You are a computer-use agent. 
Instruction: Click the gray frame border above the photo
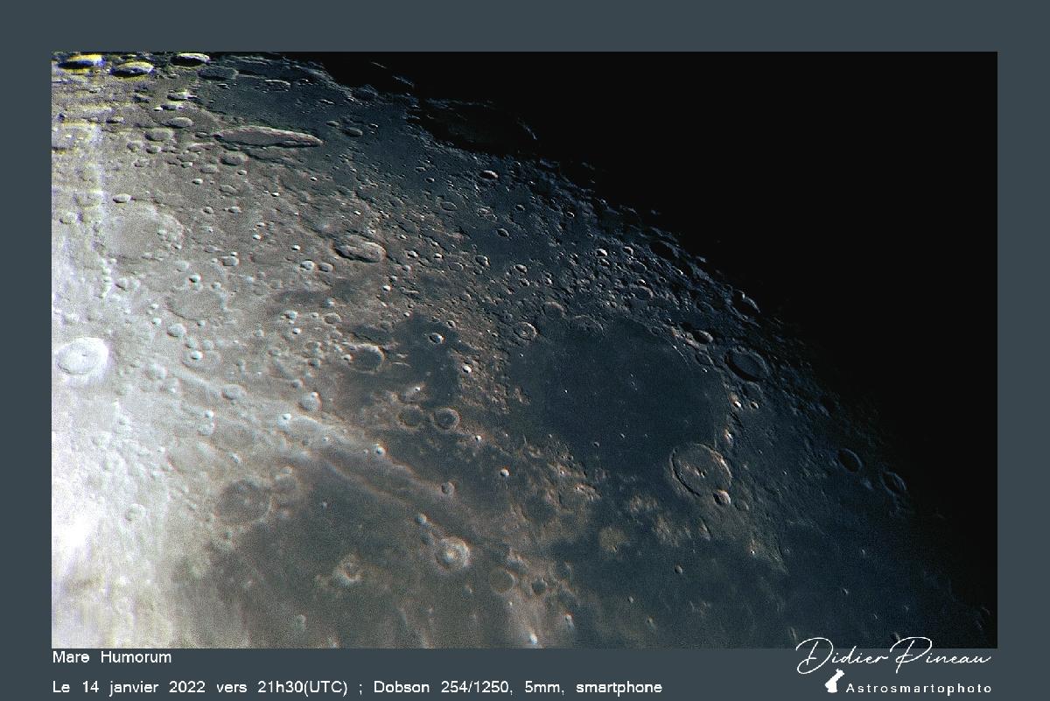pyautogui.click(x=525, y=25)
